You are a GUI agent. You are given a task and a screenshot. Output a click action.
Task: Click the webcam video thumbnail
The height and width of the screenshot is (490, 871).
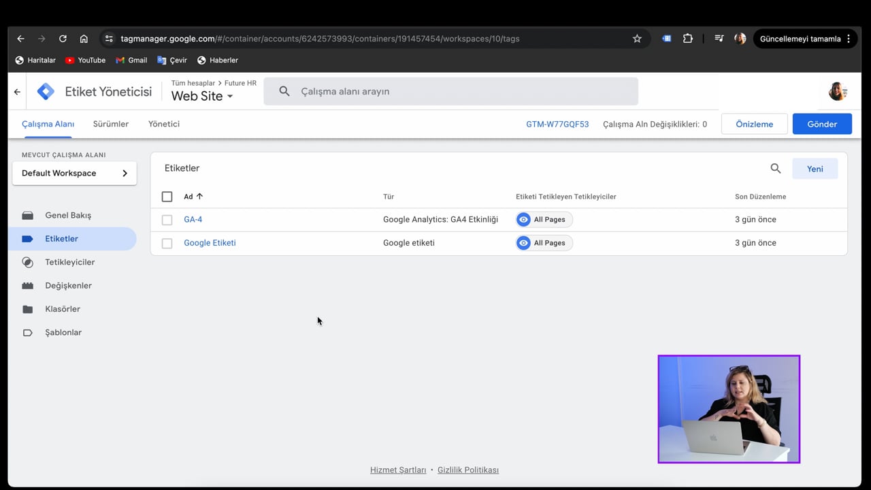[729, 409]
